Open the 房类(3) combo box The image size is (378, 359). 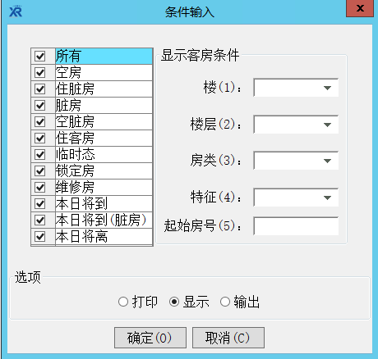pos(296,161)
